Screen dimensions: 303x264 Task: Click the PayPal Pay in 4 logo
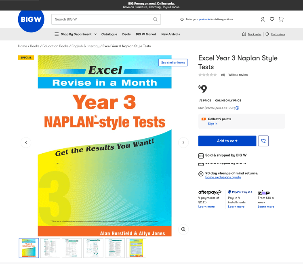pos(240,192)
